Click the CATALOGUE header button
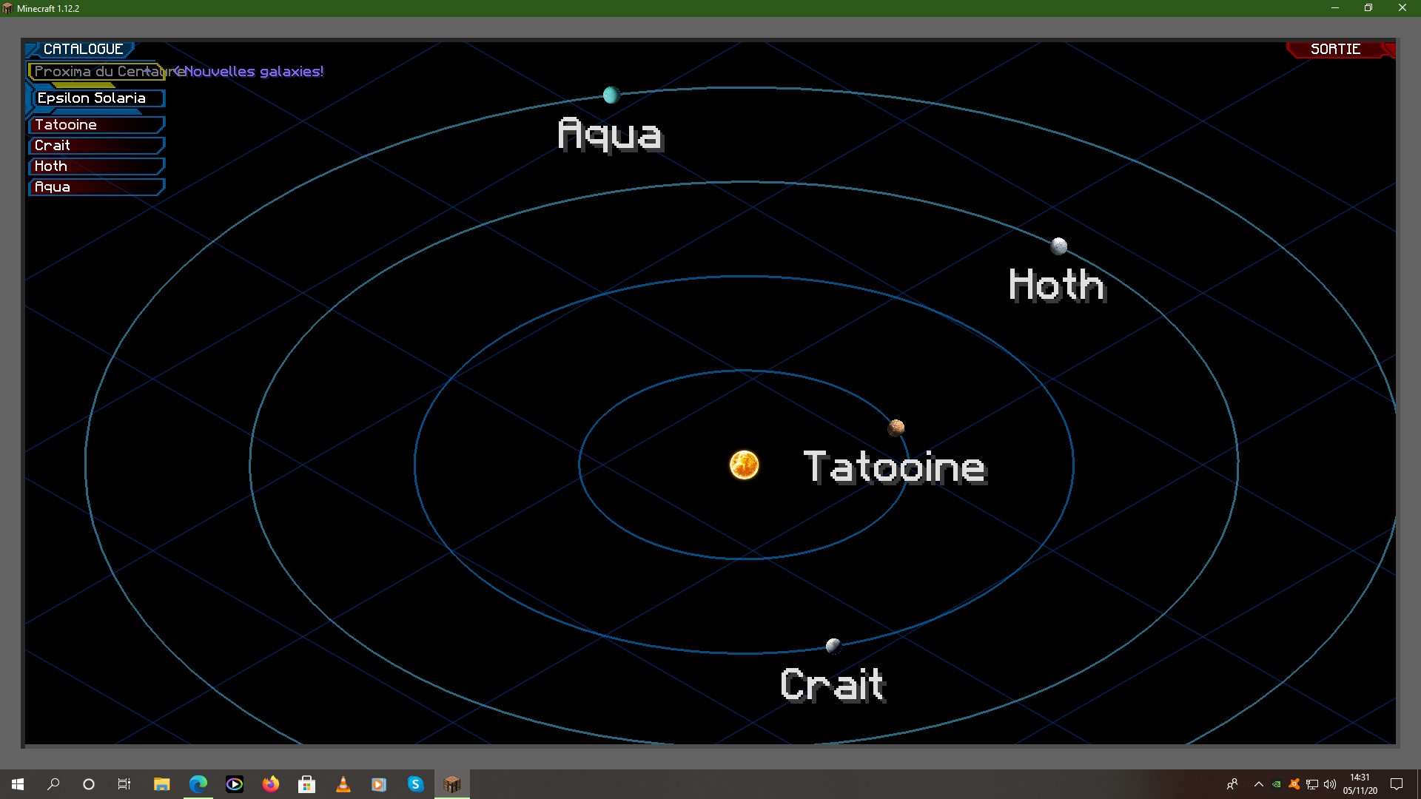Screen dimensions: 1421x799 click(81, 49)
